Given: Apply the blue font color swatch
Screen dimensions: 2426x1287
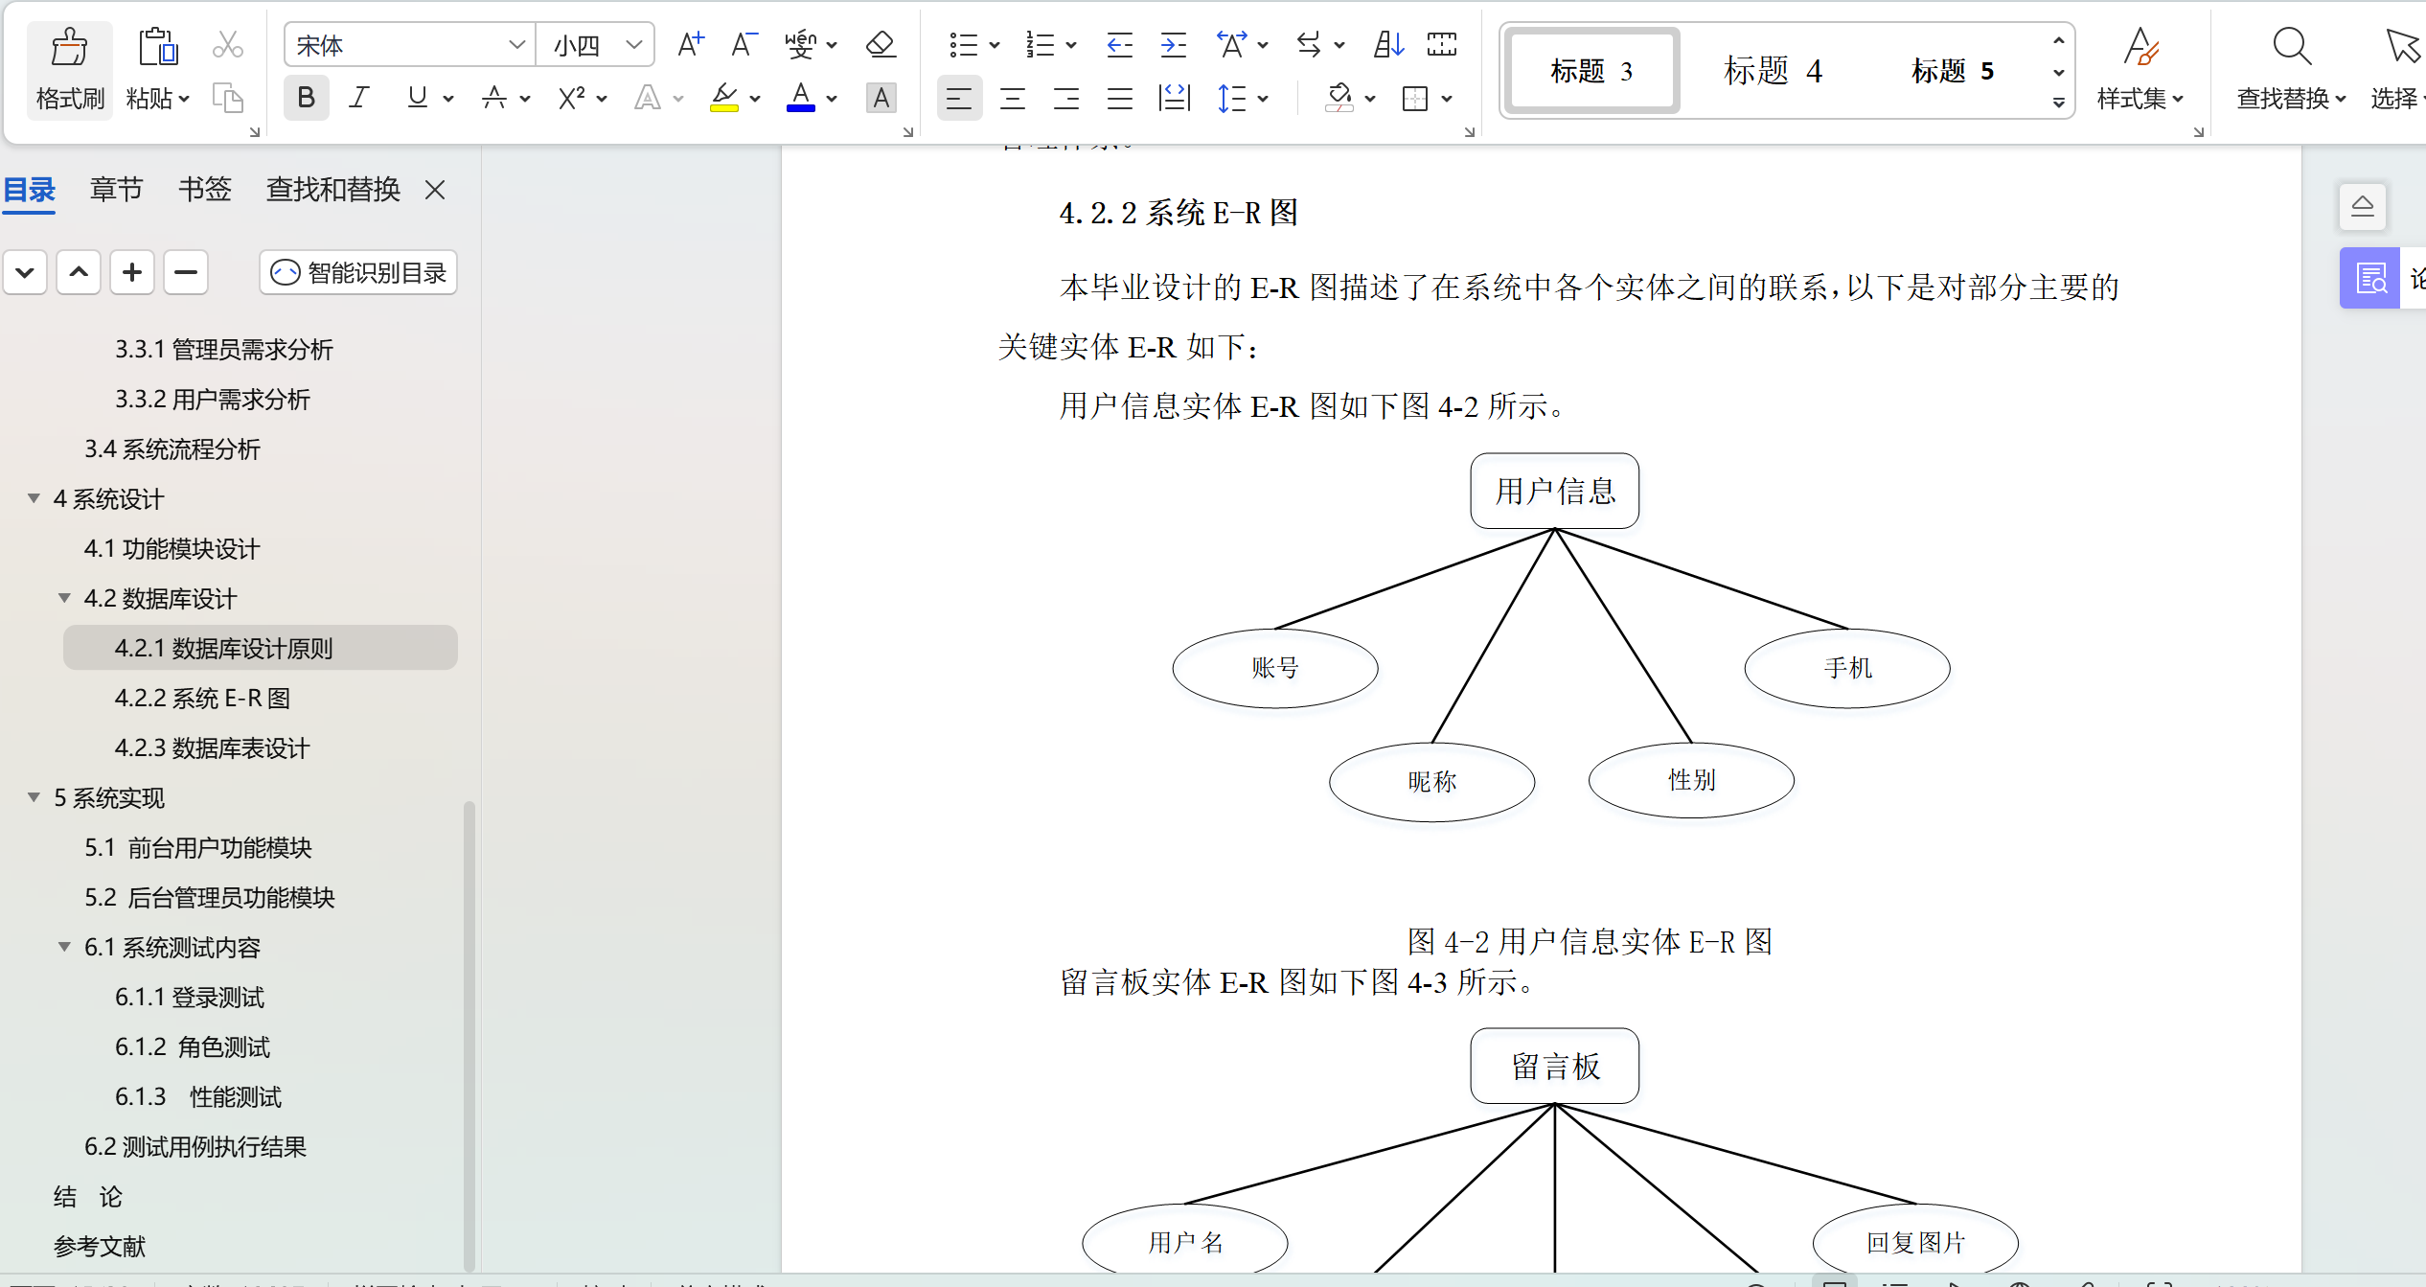Looking at the screenshot, I should pyautogui.click(x=801, y=97).
